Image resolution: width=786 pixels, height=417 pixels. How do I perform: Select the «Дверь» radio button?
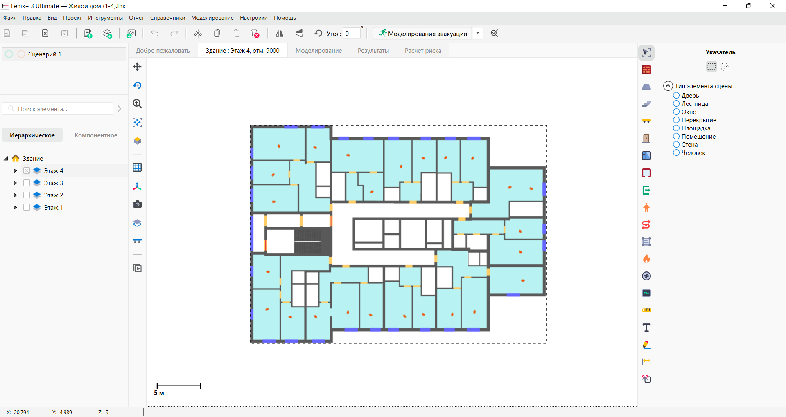click(x=676, y=95)
